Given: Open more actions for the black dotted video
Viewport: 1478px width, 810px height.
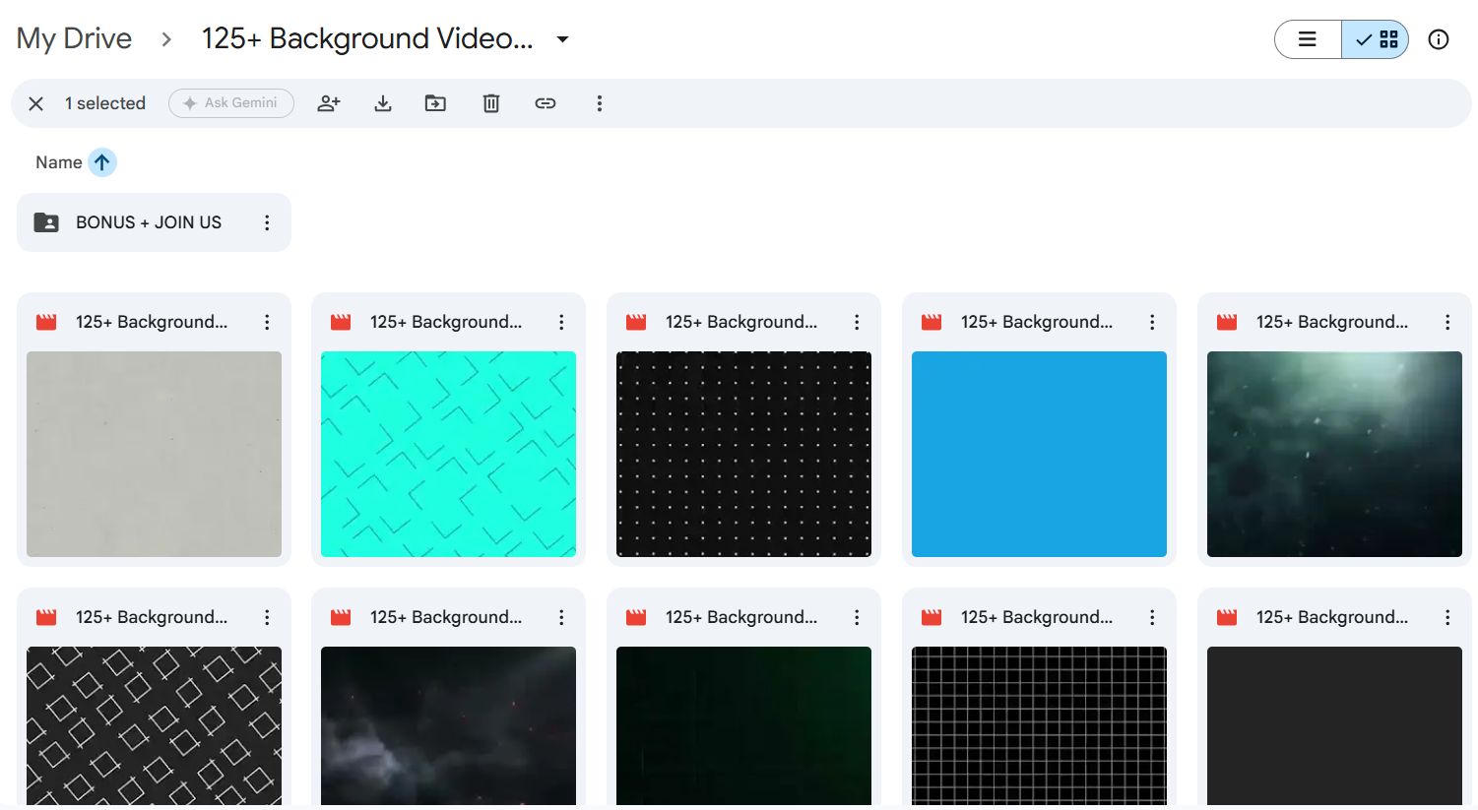Looking at the screenshot, I should [x=857, y=322].
